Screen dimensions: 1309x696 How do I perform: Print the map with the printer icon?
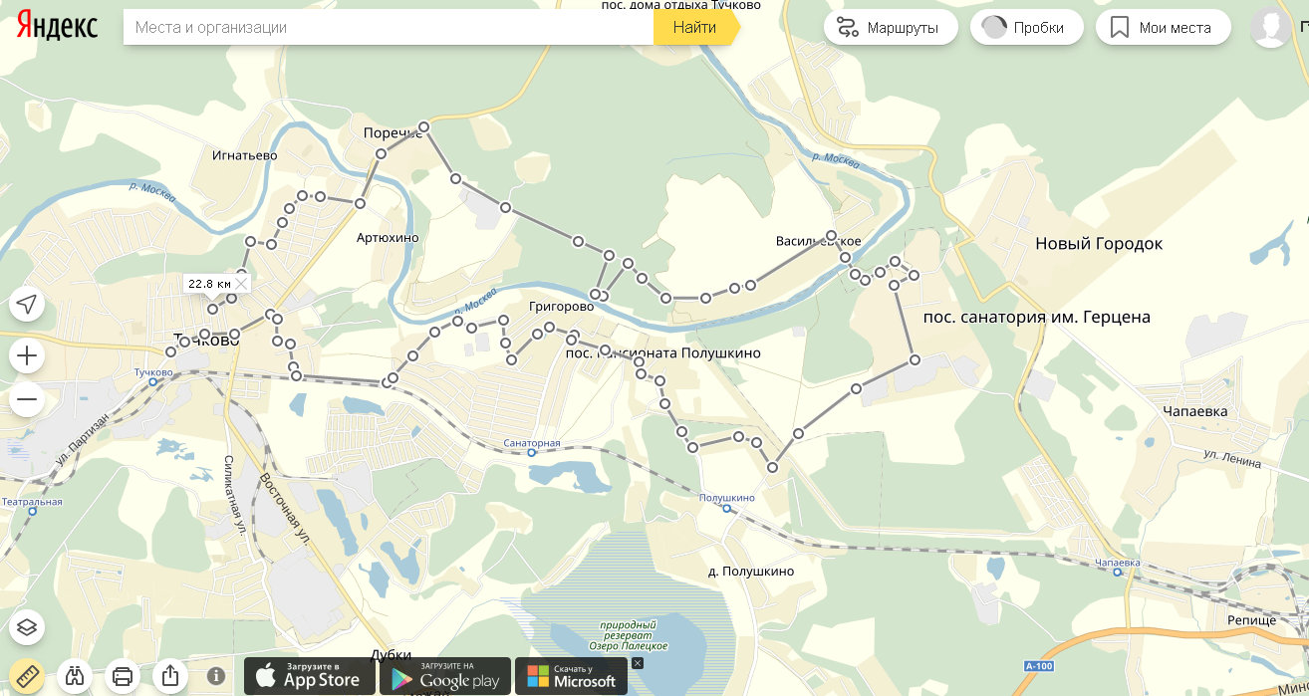coord(123,676)
